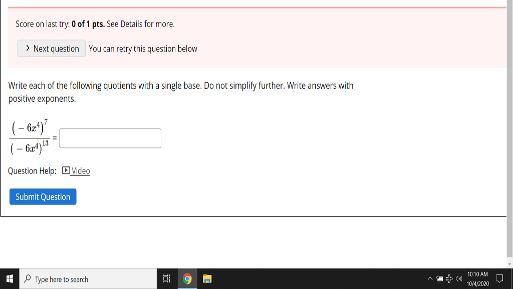Open the Action Center notification icon
Image resolution: width=513 pixels, height=289 pixels.
(499, 279)
